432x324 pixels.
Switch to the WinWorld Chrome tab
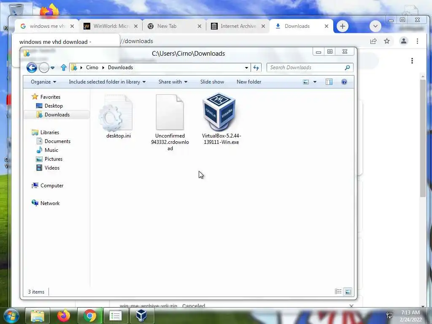[110, 26]
